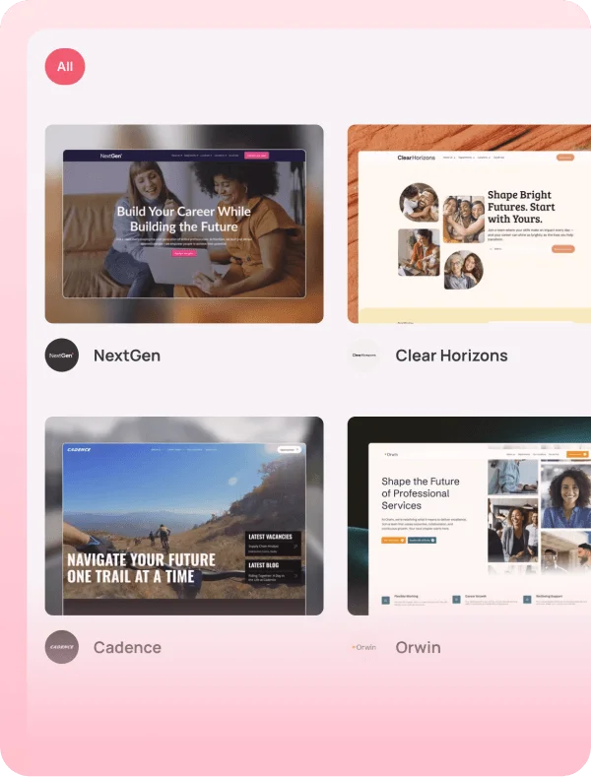This screenshot has height=777, width=591.
Task: Click the round black NextGen logo
Action: [62, 355]
